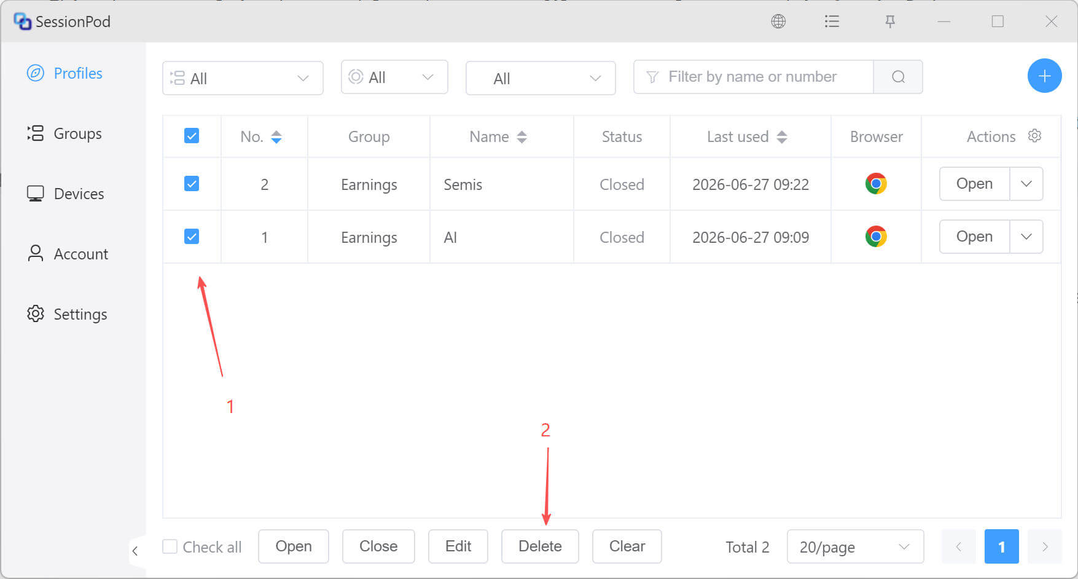Go to the Devices section label

click(x=79, y=194)
